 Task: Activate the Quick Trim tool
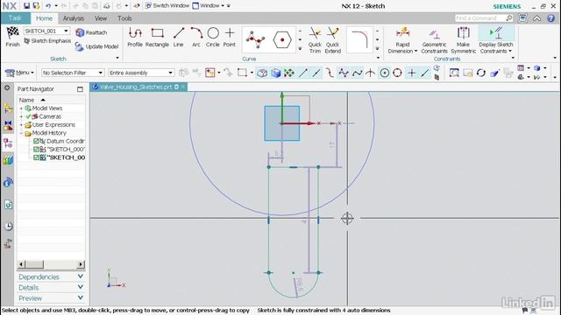(x=315, y=40)
